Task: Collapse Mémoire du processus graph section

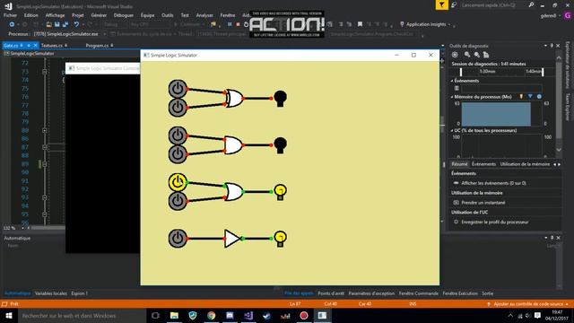Action: click(x=452, y=97)
